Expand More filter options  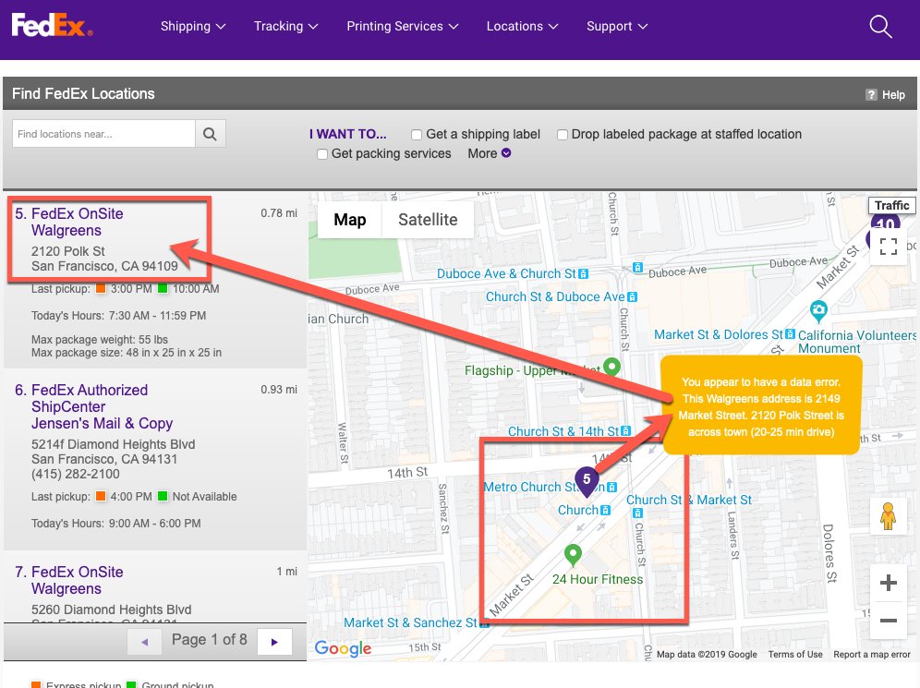[x=489, y=153]
